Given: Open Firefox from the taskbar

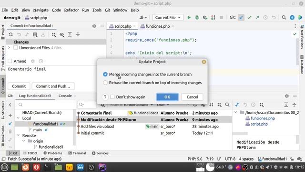Looking at the screenshot, I should 25,167.
